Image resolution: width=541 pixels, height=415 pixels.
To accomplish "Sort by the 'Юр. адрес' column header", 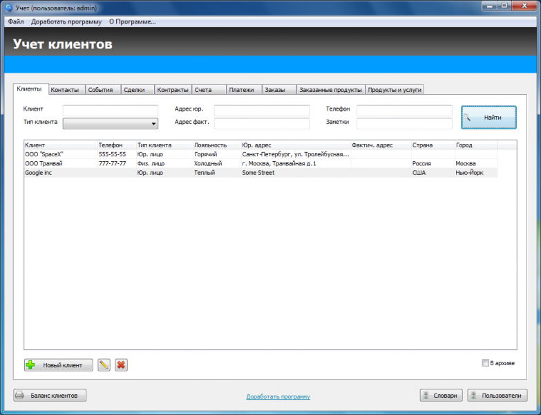I will (296, 145).
